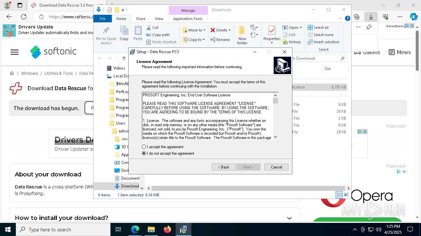Click Invert selection in ribbon
421x236 pixels.
coord(323,42)
